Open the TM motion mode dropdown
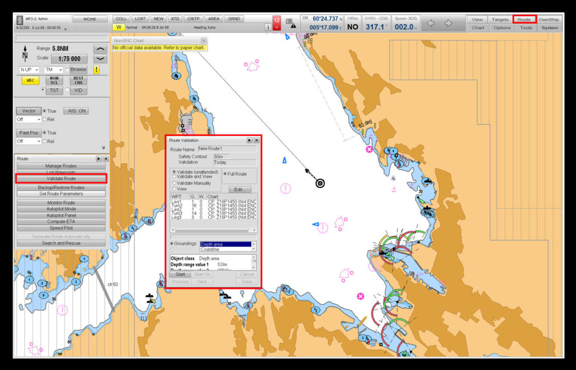Screen dimensions: 576x370 [54, 70]
